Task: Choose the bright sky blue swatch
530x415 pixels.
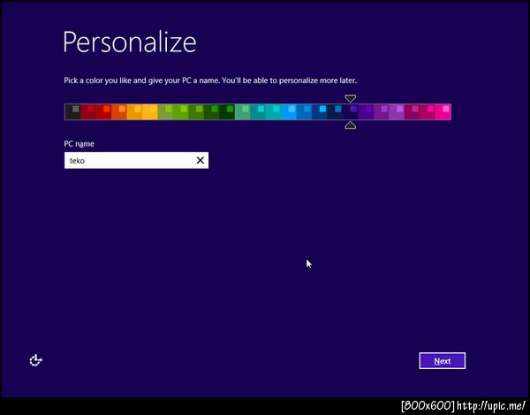Action: (x=289, y=111)
